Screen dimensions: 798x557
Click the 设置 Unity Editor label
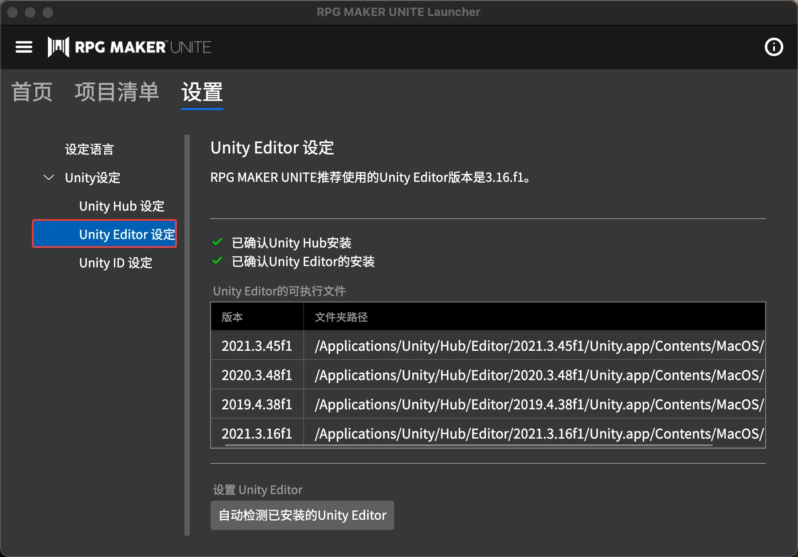(x=258, y=490)
